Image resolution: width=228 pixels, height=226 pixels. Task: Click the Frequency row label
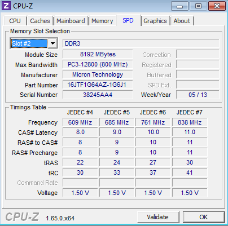pyautogui.click(x=43, y=122)
